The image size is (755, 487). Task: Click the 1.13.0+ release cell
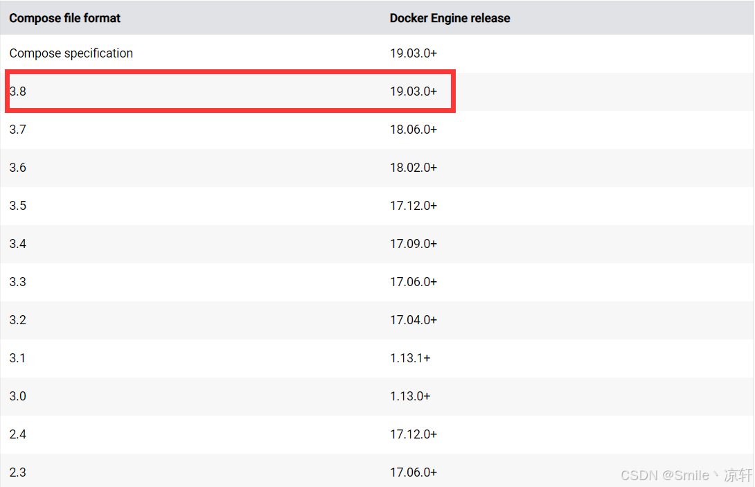[410, 396]
